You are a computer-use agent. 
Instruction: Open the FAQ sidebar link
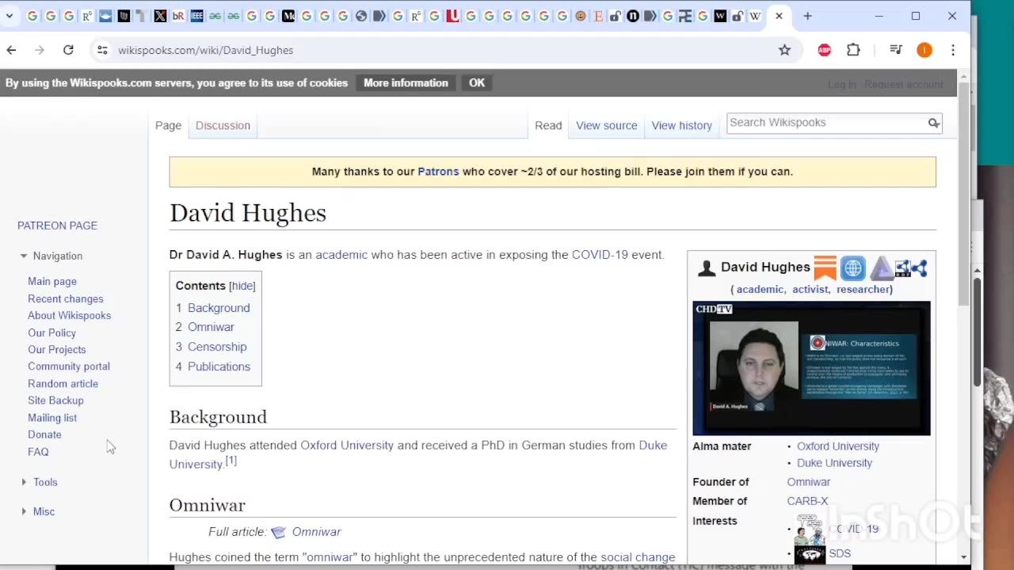point(38,452)
